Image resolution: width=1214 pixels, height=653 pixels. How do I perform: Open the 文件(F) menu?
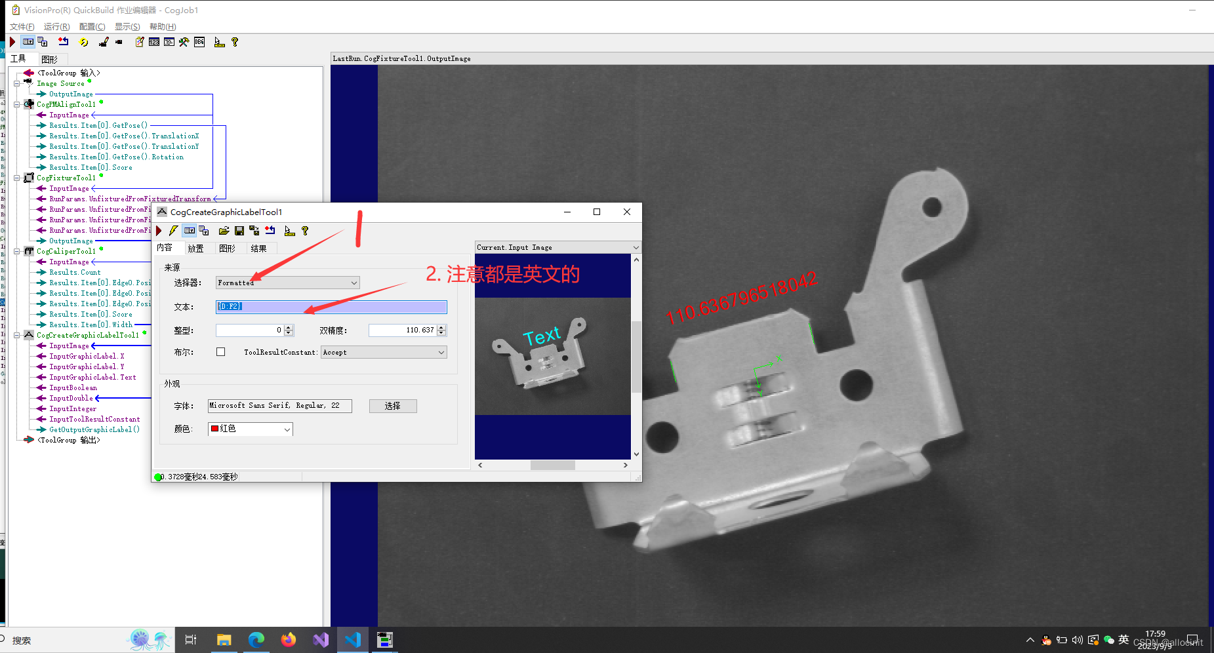[x=22, y=26]
